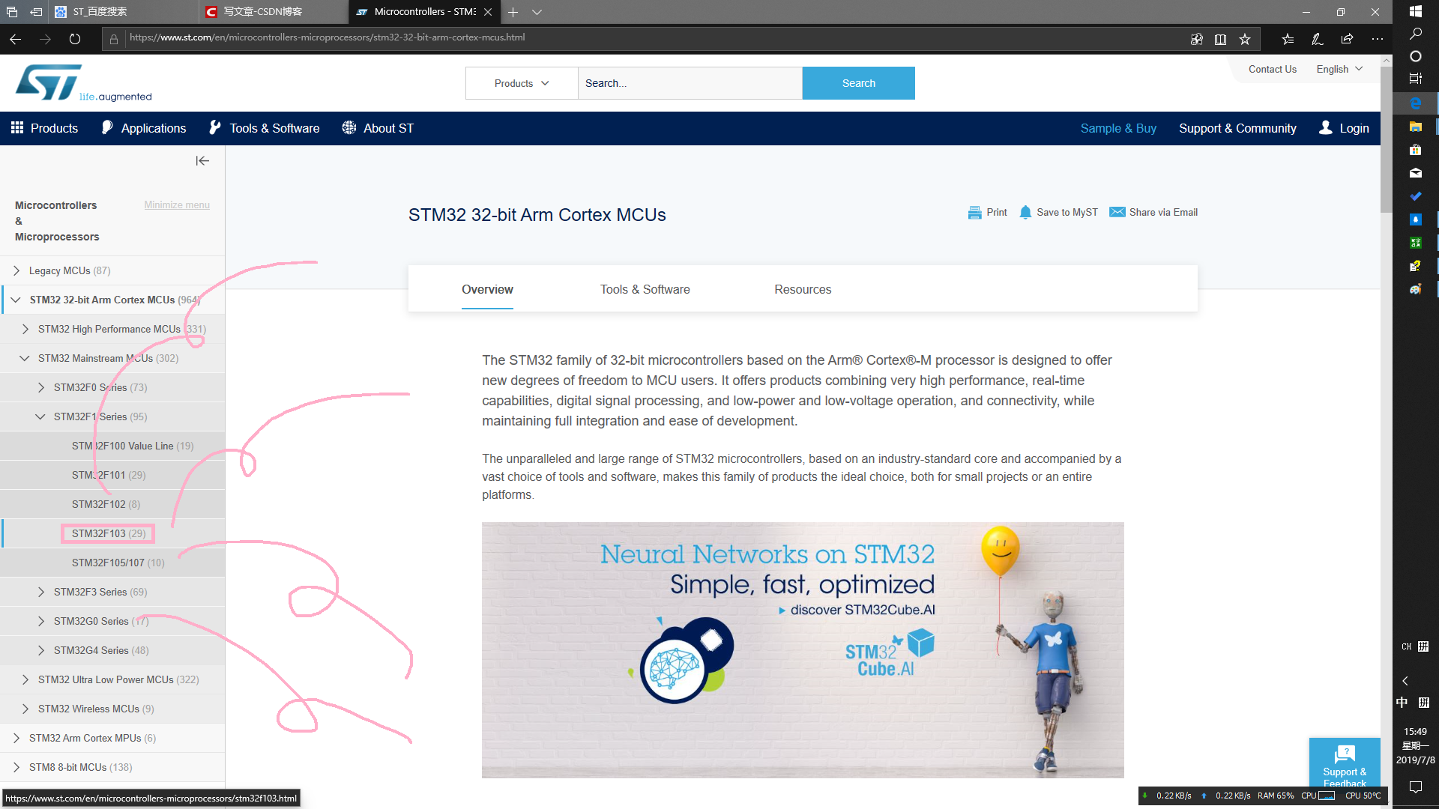Open the tab list chevron dropdown
The image size is (1439, 809).
point(537,12)
